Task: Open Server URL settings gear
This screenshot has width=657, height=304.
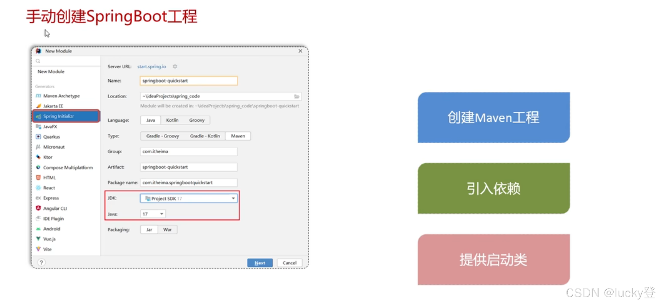Action: pos(175,66)
